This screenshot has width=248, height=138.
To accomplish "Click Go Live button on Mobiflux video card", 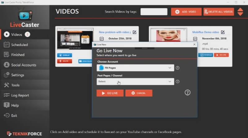I will (221, 55).
